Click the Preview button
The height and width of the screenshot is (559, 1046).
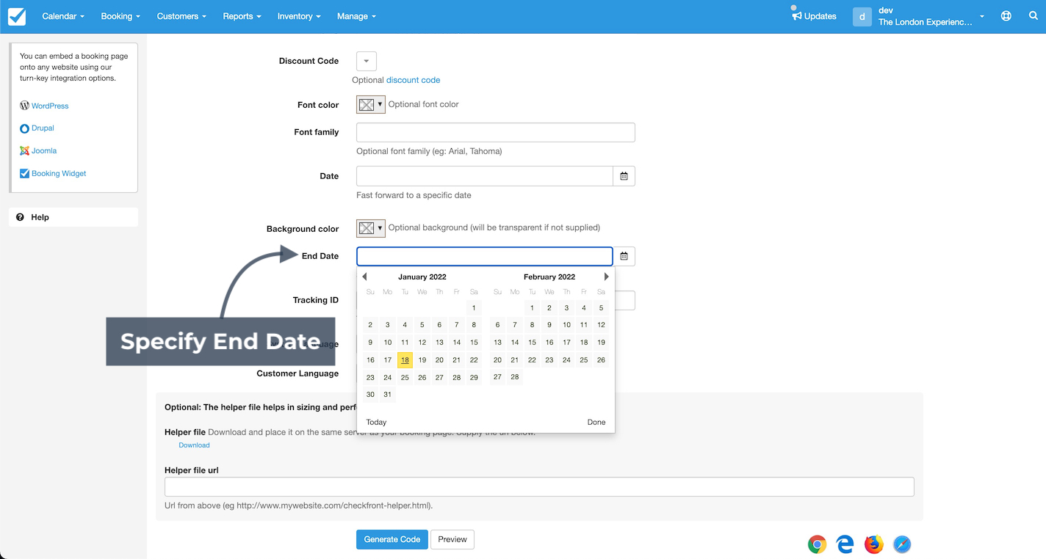452,539
